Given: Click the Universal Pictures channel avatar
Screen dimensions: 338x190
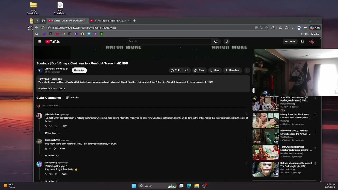Looking at the screenshot, I should [40, 70].
